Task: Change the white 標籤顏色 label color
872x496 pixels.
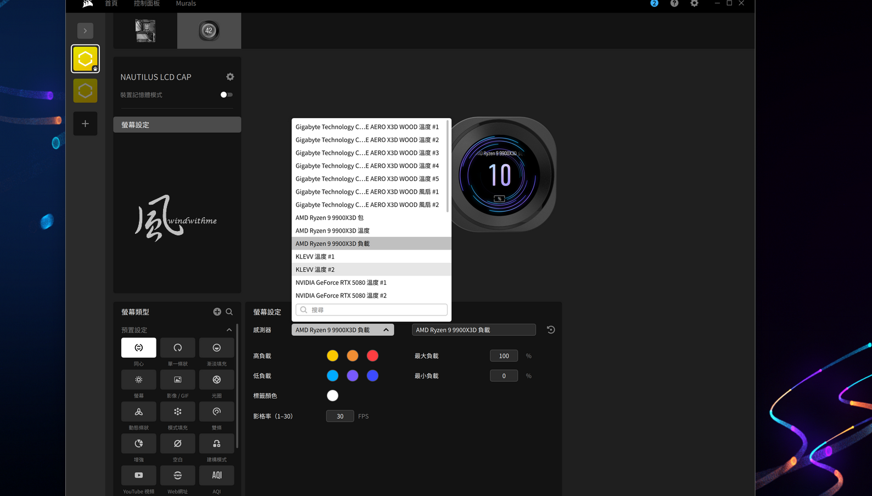Action: 333,396
